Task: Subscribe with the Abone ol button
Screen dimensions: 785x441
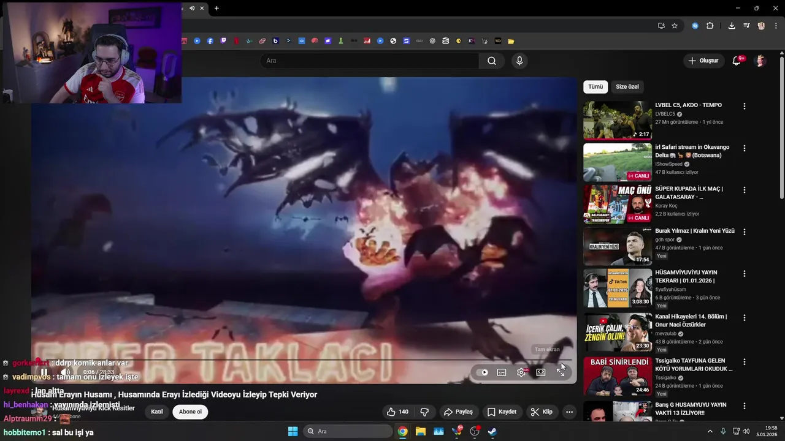Action: pos(190,412)
